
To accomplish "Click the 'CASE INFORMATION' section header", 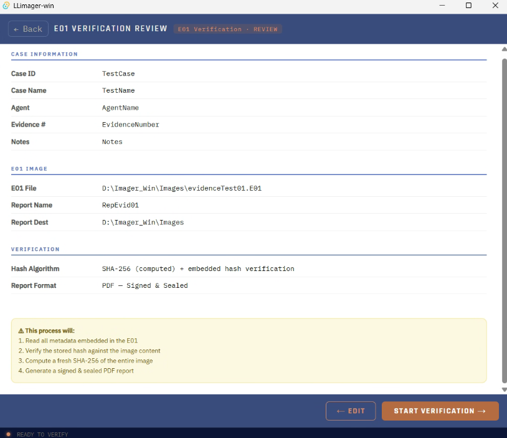I will coord(45,54).
